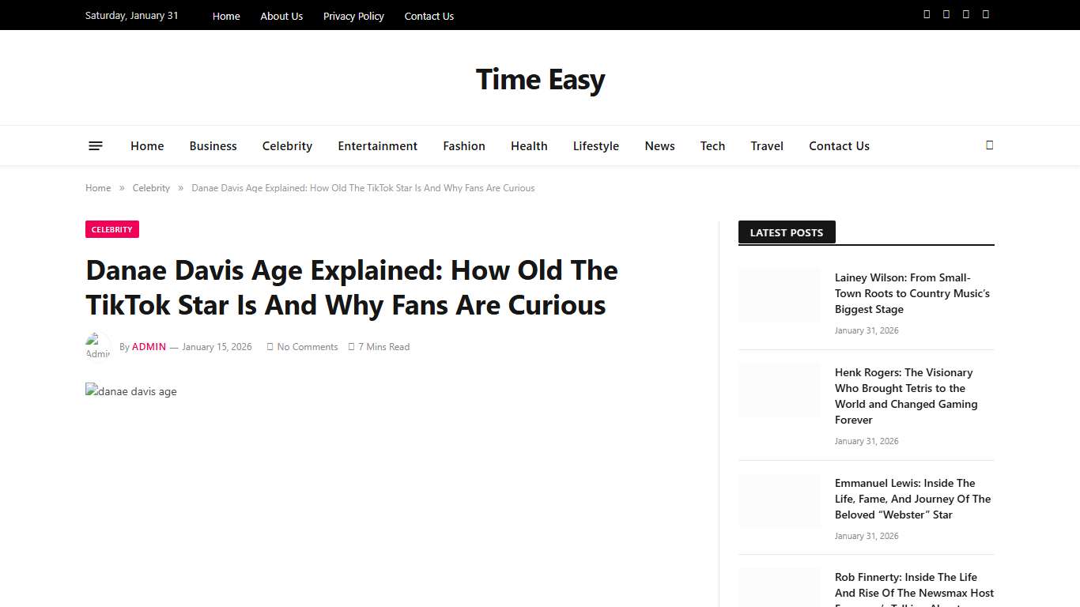Open the first social media icon in the header
Screen dimensions: 1080x607
(x=927, y=14)
